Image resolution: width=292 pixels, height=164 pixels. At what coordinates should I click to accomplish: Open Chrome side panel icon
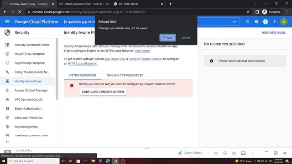pos(257,12)
